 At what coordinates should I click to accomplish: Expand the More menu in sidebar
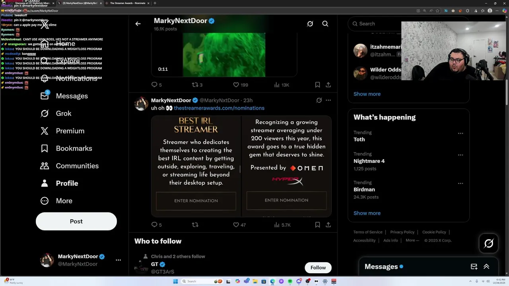pos(56,201)
